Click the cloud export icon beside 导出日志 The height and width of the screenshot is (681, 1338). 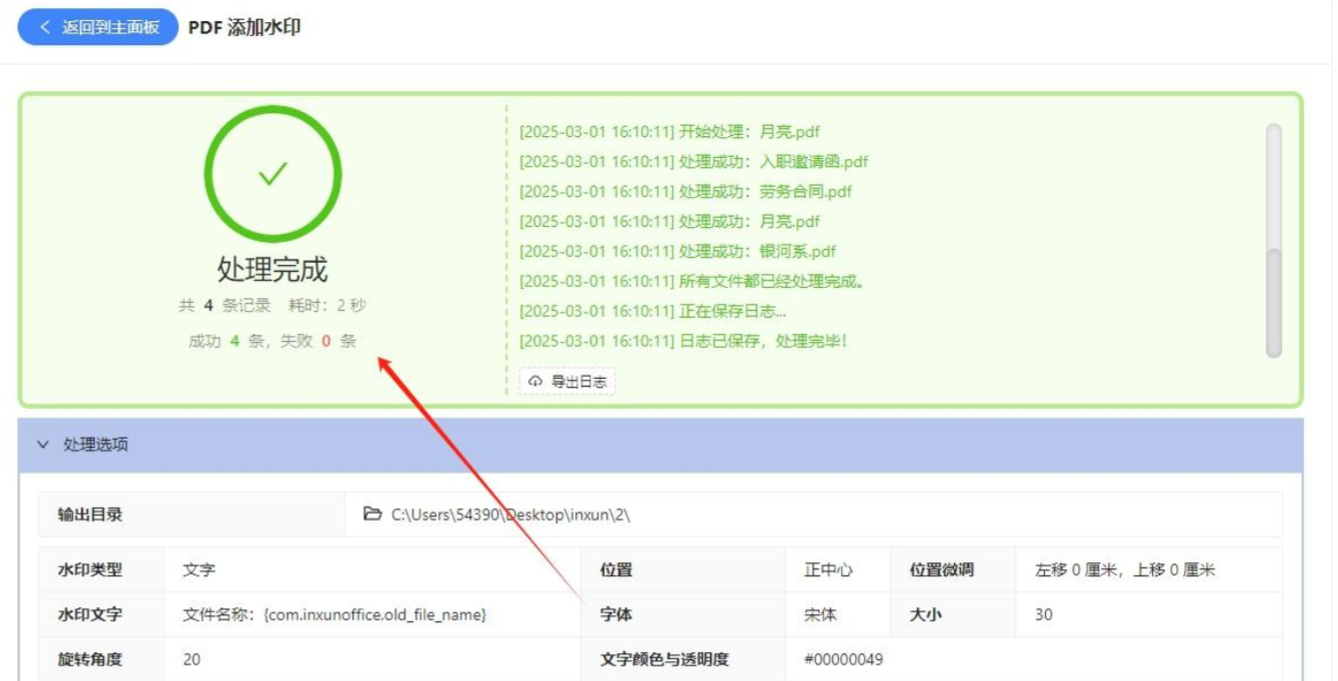point(535,381)
